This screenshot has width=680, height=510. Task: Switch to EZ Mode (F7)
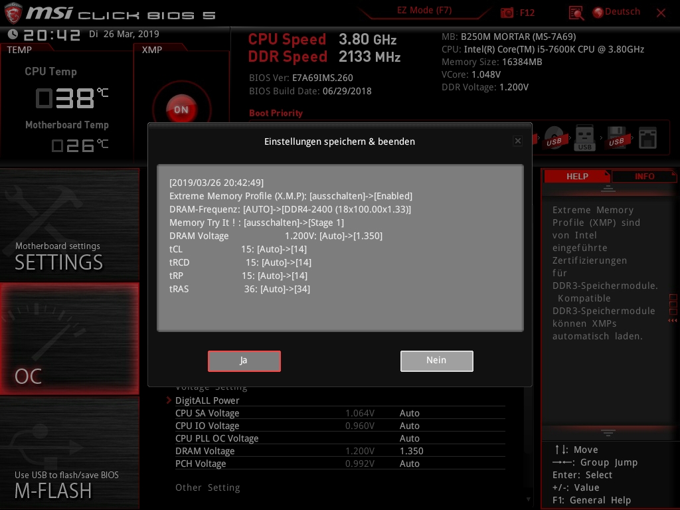click(x=424, y=10)
